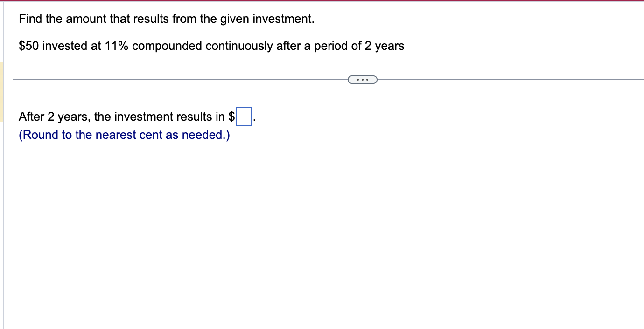Click the word 'compounded' in the problem statement
The width and height of the screenshot is (644, 329).
[167, 46]
